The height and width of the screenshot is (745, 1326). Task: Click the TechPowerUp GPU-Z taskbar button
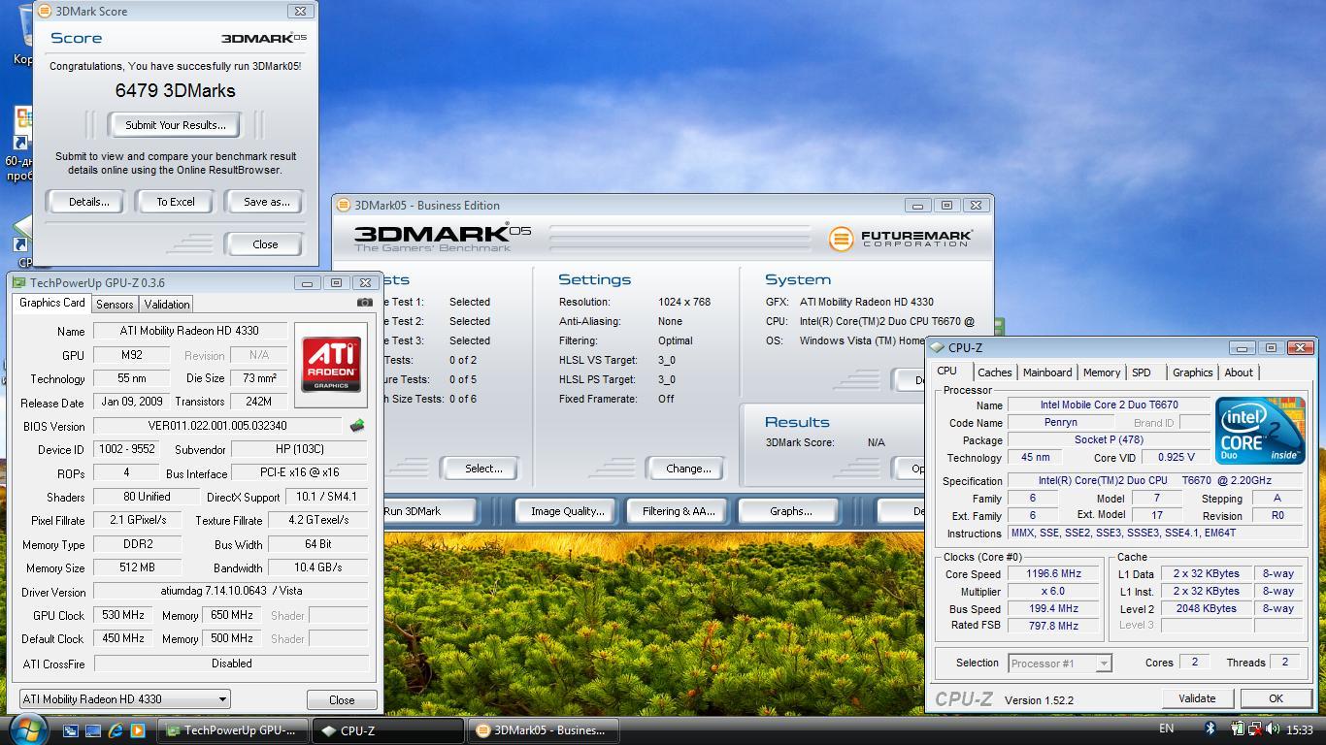tap(234, 730)
